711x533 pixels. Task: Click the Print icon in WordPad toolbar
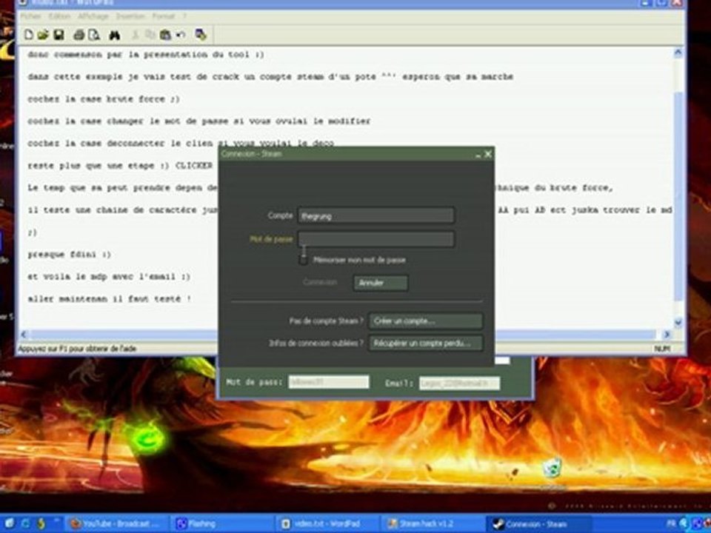pyautogui.click(x=79, y=35)
